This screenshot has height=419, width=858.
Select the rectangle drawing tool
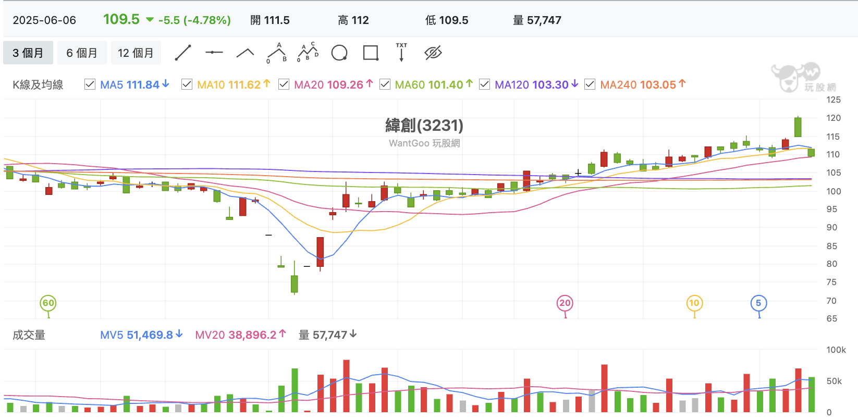[x=371, y=53]
